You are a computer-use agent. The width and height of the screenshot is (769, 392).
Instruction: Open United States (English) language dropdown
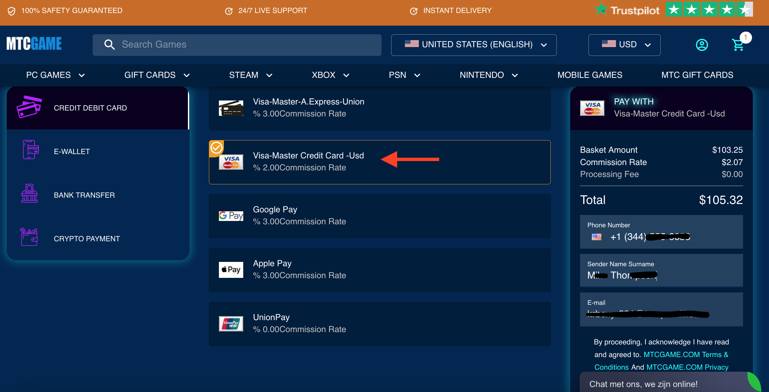(473, 45)
